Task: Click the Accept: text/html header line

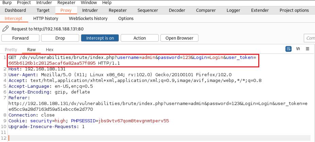Action: (135, 81)
